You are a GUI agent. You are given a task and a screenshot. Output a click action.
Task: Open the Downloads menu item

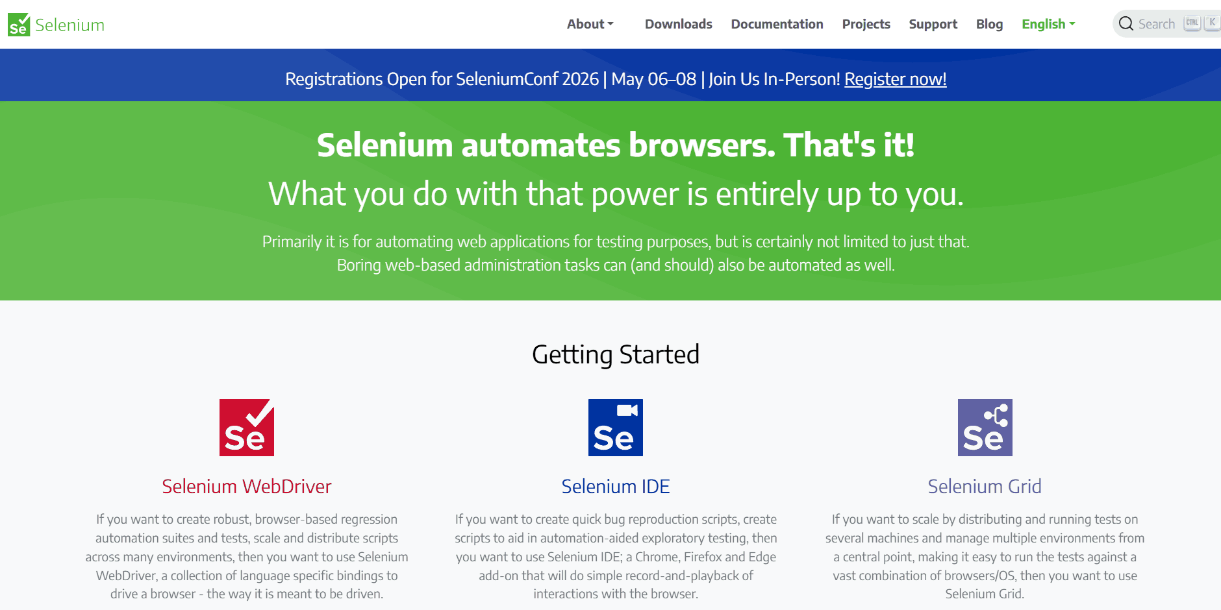pyautogui.click(x=678, y=24)
